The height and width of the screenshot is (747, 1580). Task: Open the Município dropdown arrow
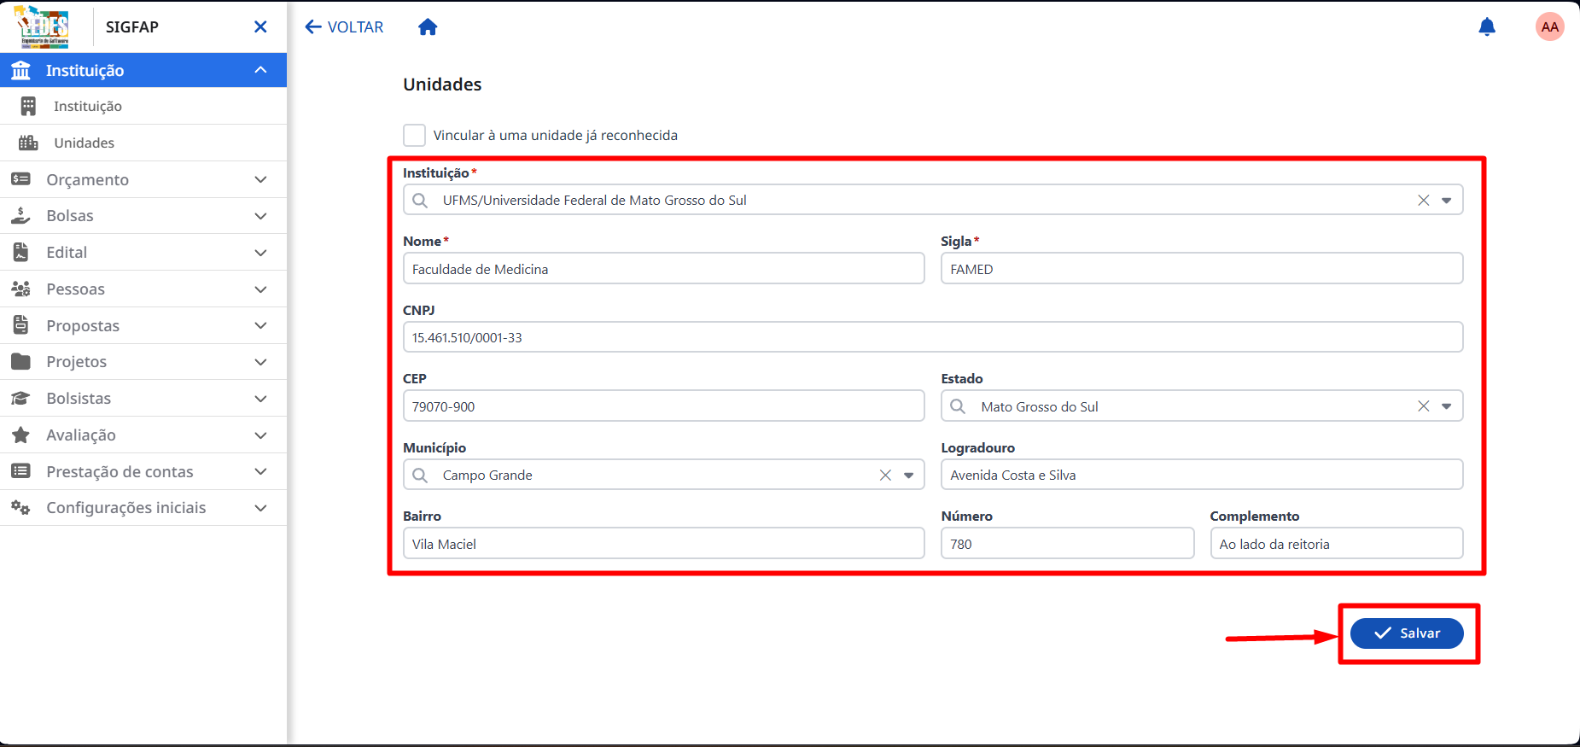[x=909, y=476]
